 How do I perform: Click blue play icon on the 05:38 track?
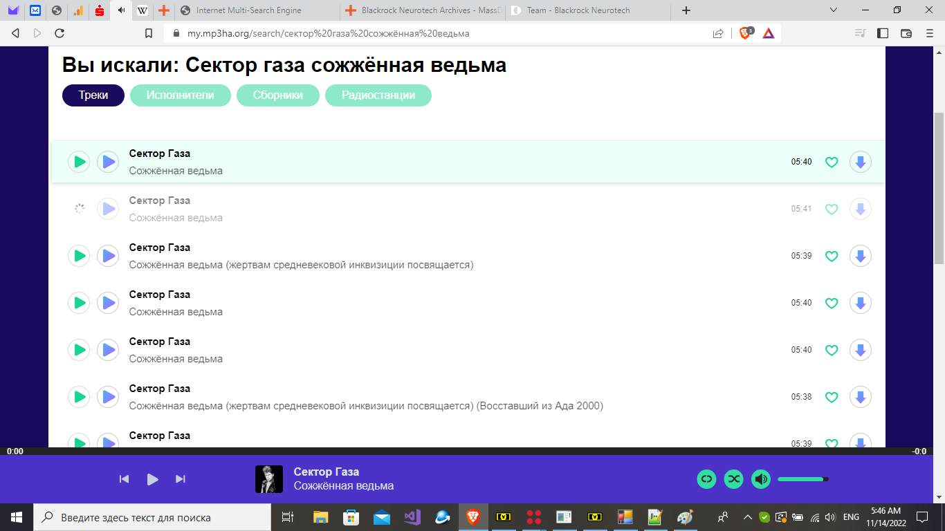[108, 397]
